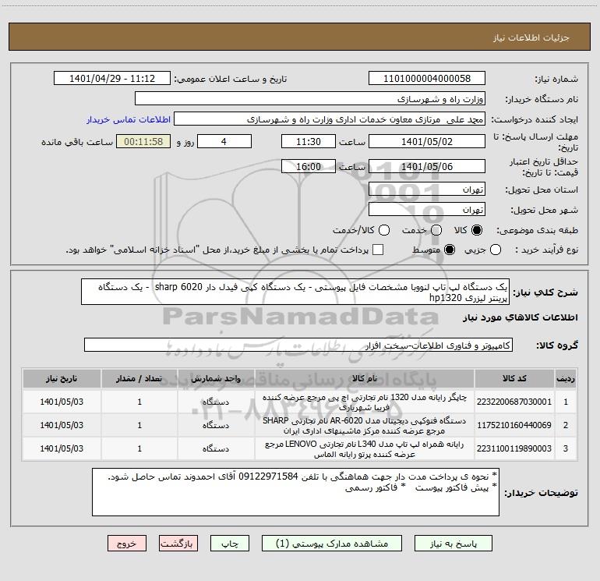Click the need date in row 1
This screenshot has height=581, width=600.
tap(62, 402)
